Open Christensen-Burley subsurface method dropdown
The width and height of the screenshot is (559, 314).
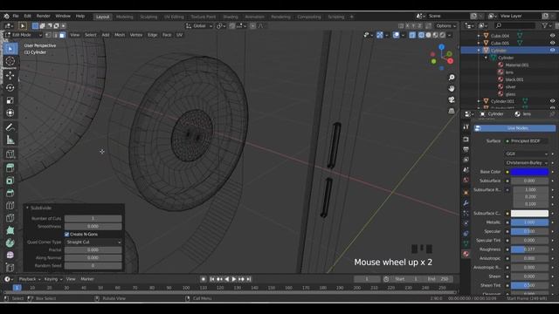pyautogui.click(x=526, y=163)
